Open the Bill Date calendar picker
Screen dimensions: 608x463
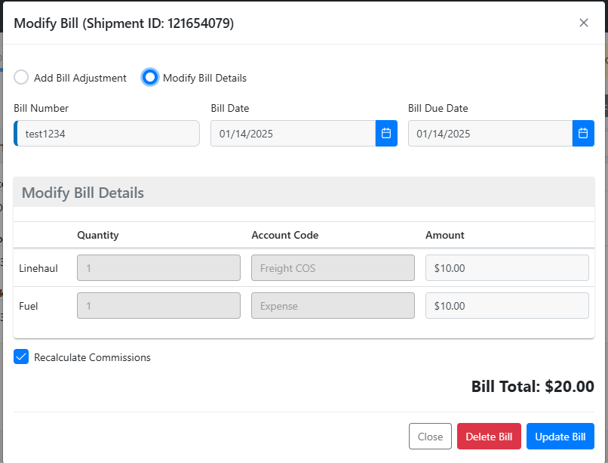[386, 134]
